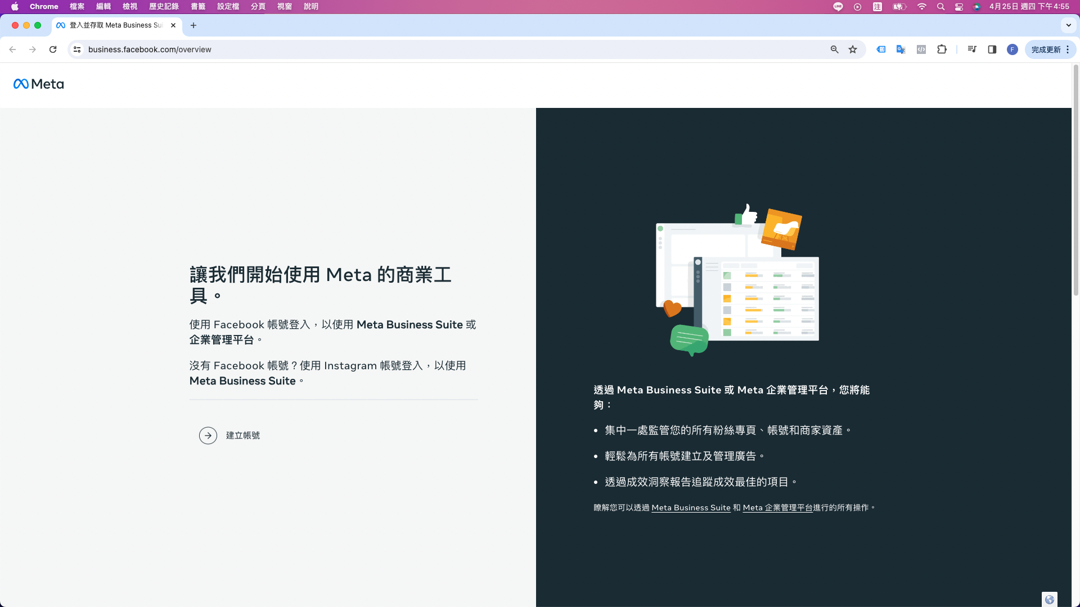The image size is (1080, 607).
Task: Open the 歷史記錄 menu
Action: click(x=164, y=7)
